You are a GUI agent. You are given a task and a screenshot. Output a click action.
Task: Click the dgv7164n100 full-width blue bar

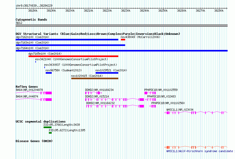(122, 51)
